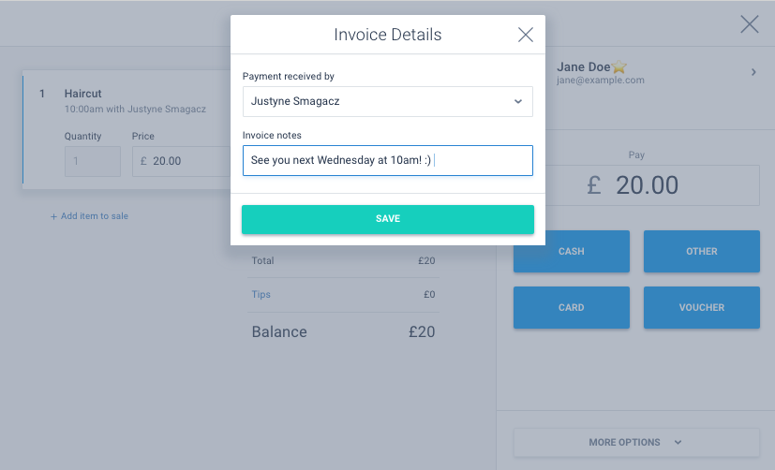
Task: Click the plus icon for Add item
Action: pyautogui.click(x=53, y=216)
